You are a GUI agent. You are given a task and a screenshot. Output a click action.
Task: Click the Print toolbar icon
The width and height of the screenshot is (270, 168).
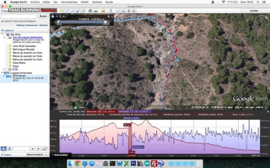pyautogui.click(x=123, y=11)
